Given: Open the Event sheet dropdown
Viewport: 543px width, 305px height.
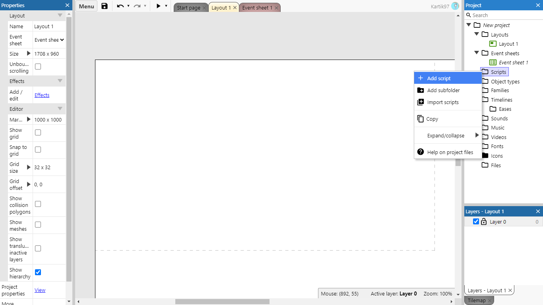Looking at the screenshot, I should [49, 40].
